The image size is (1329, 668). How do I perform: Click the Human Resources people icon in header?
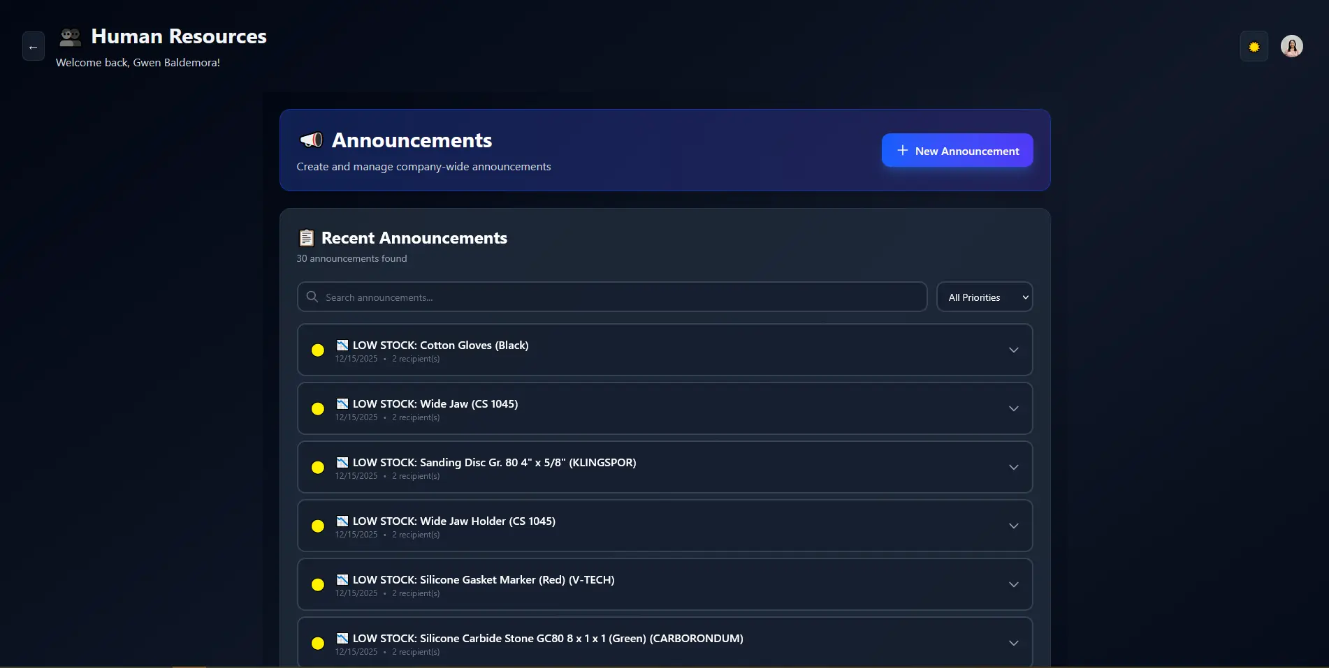point(69,37)
